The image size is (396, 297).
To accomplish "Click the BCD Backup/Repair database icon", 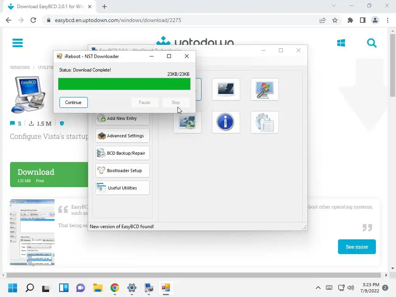I will click(101, 153).
